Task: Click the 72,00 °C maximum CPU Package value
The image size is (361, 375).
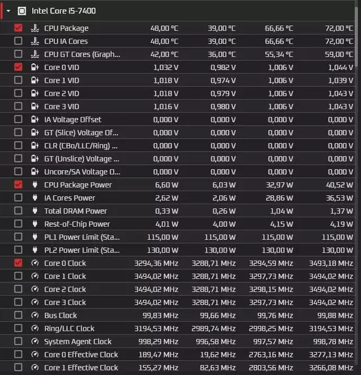Action: [x=339, y=28]
